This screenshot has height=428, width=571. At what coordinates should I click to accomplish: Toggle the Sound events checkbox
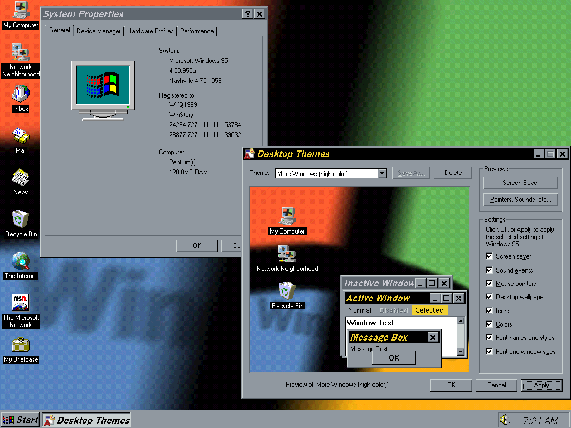(x=489, y=270)
